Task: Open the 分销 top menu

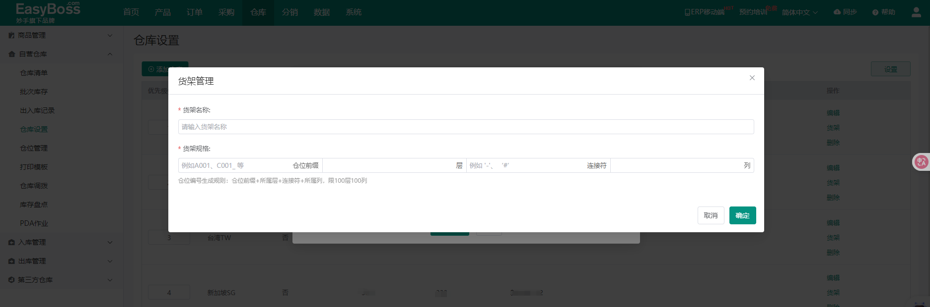Action: 290,12
